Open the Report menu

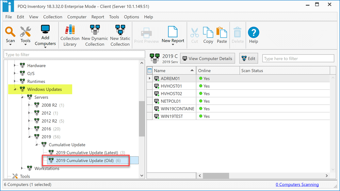click(x=98, y=17)
